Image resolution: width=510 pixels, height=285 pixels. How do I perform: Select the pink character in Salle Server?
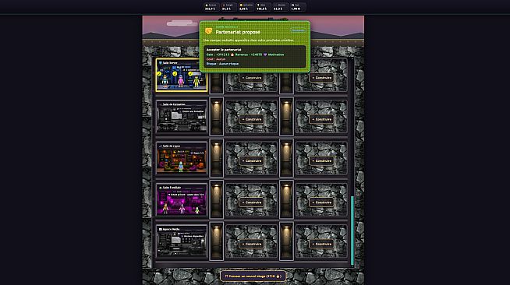[181, 81]
